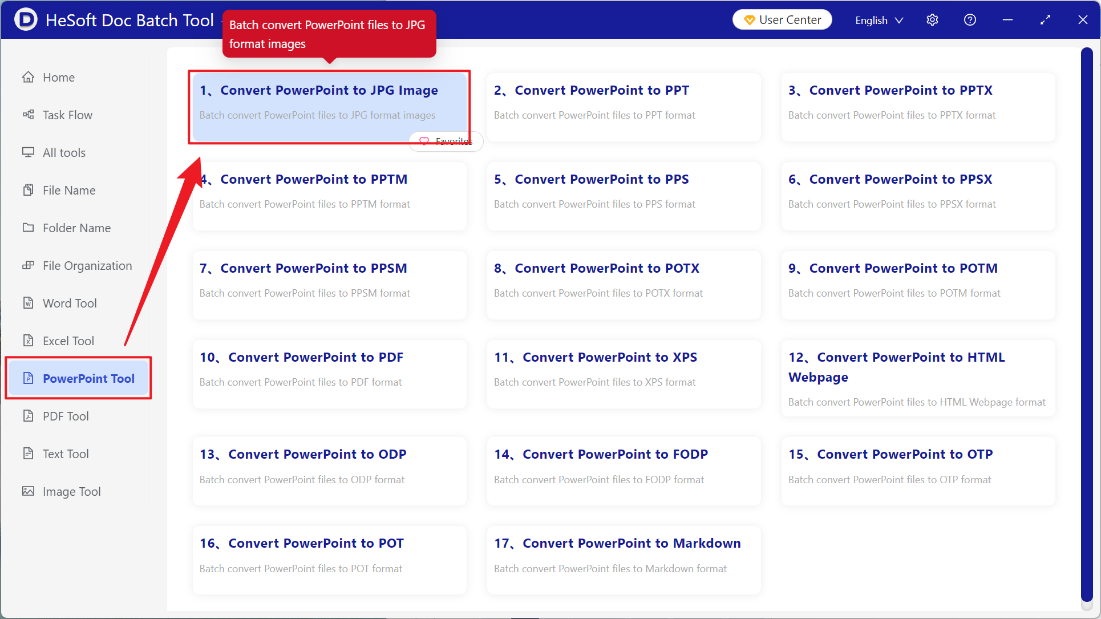
Task: Switch to Word Tool
Action: pos(78,303)
